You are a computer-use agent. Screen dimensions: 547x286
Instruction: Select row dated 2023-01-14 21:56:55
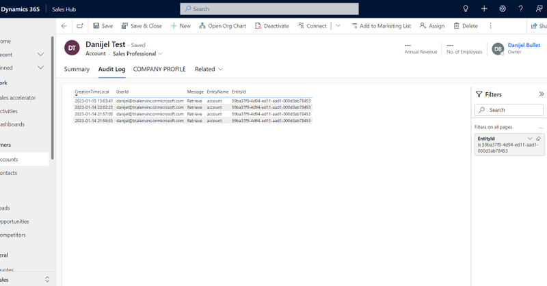tap(193, 121)
